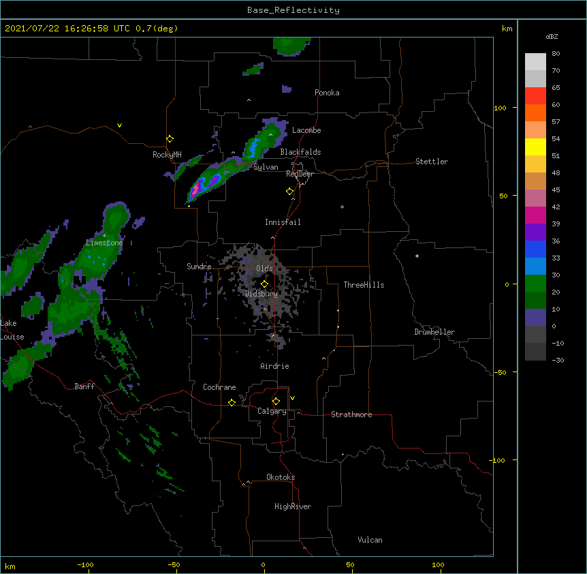Screen dimensions: 587x574
Task: Click the magenta 42 dBZ legend swatch
Action: click(x=535, y=215)
